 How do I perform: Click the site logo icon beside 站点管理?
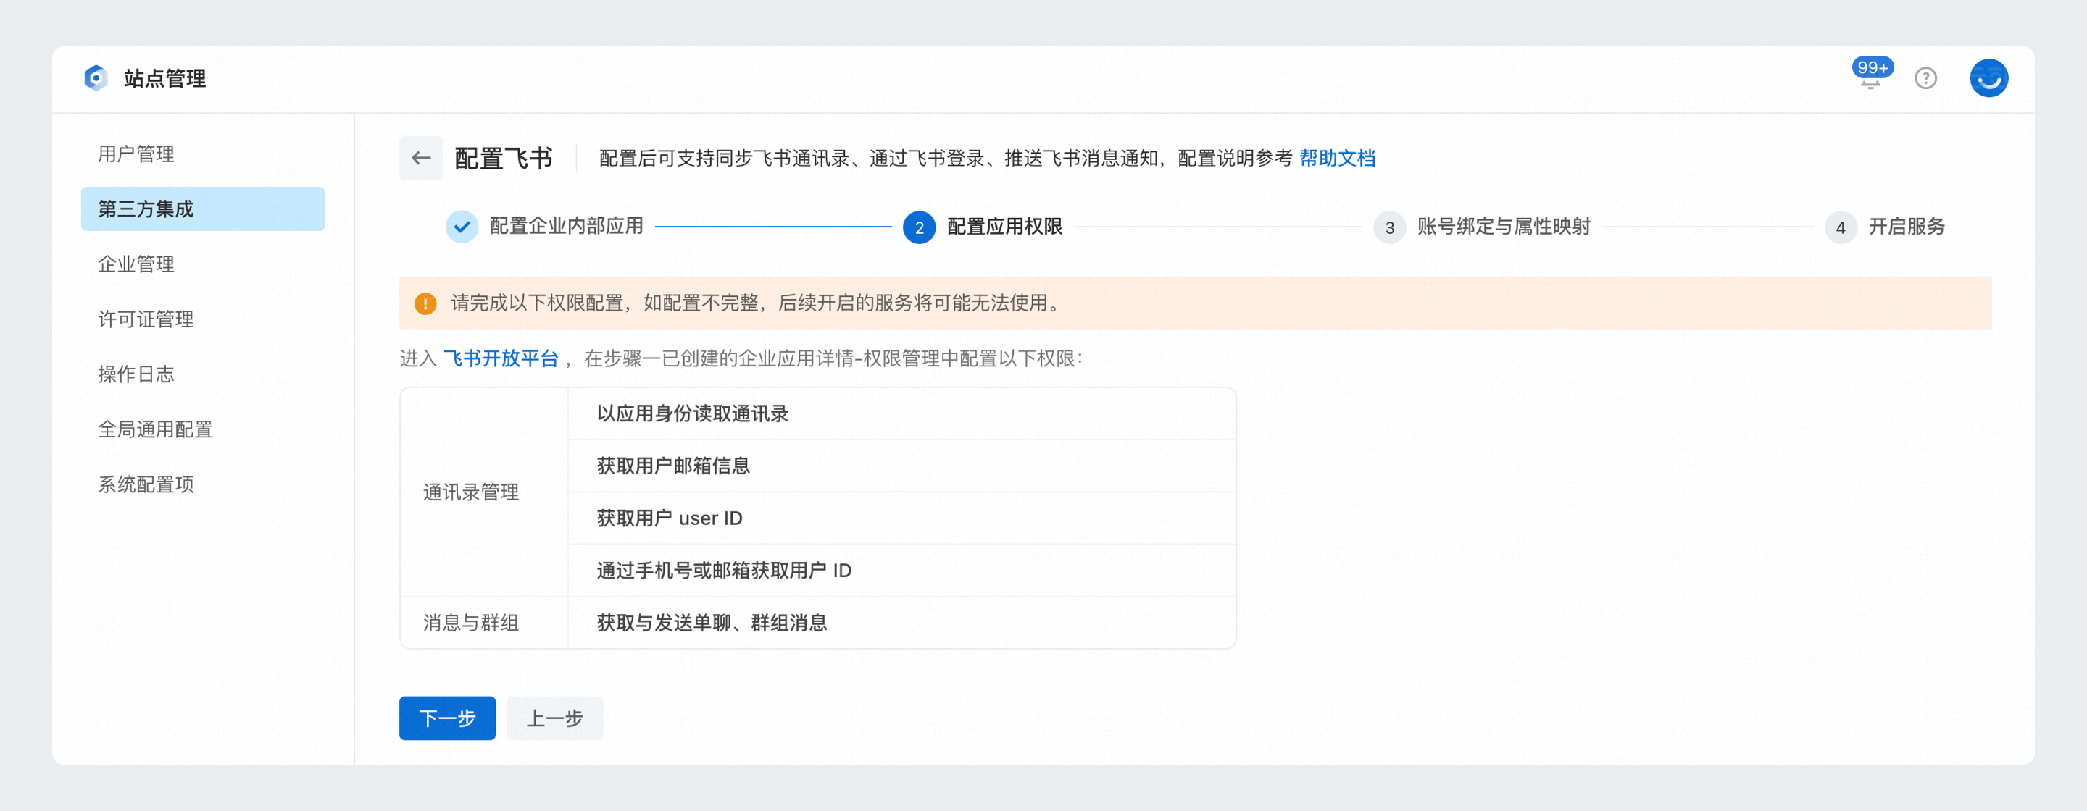tap(96, 77)
